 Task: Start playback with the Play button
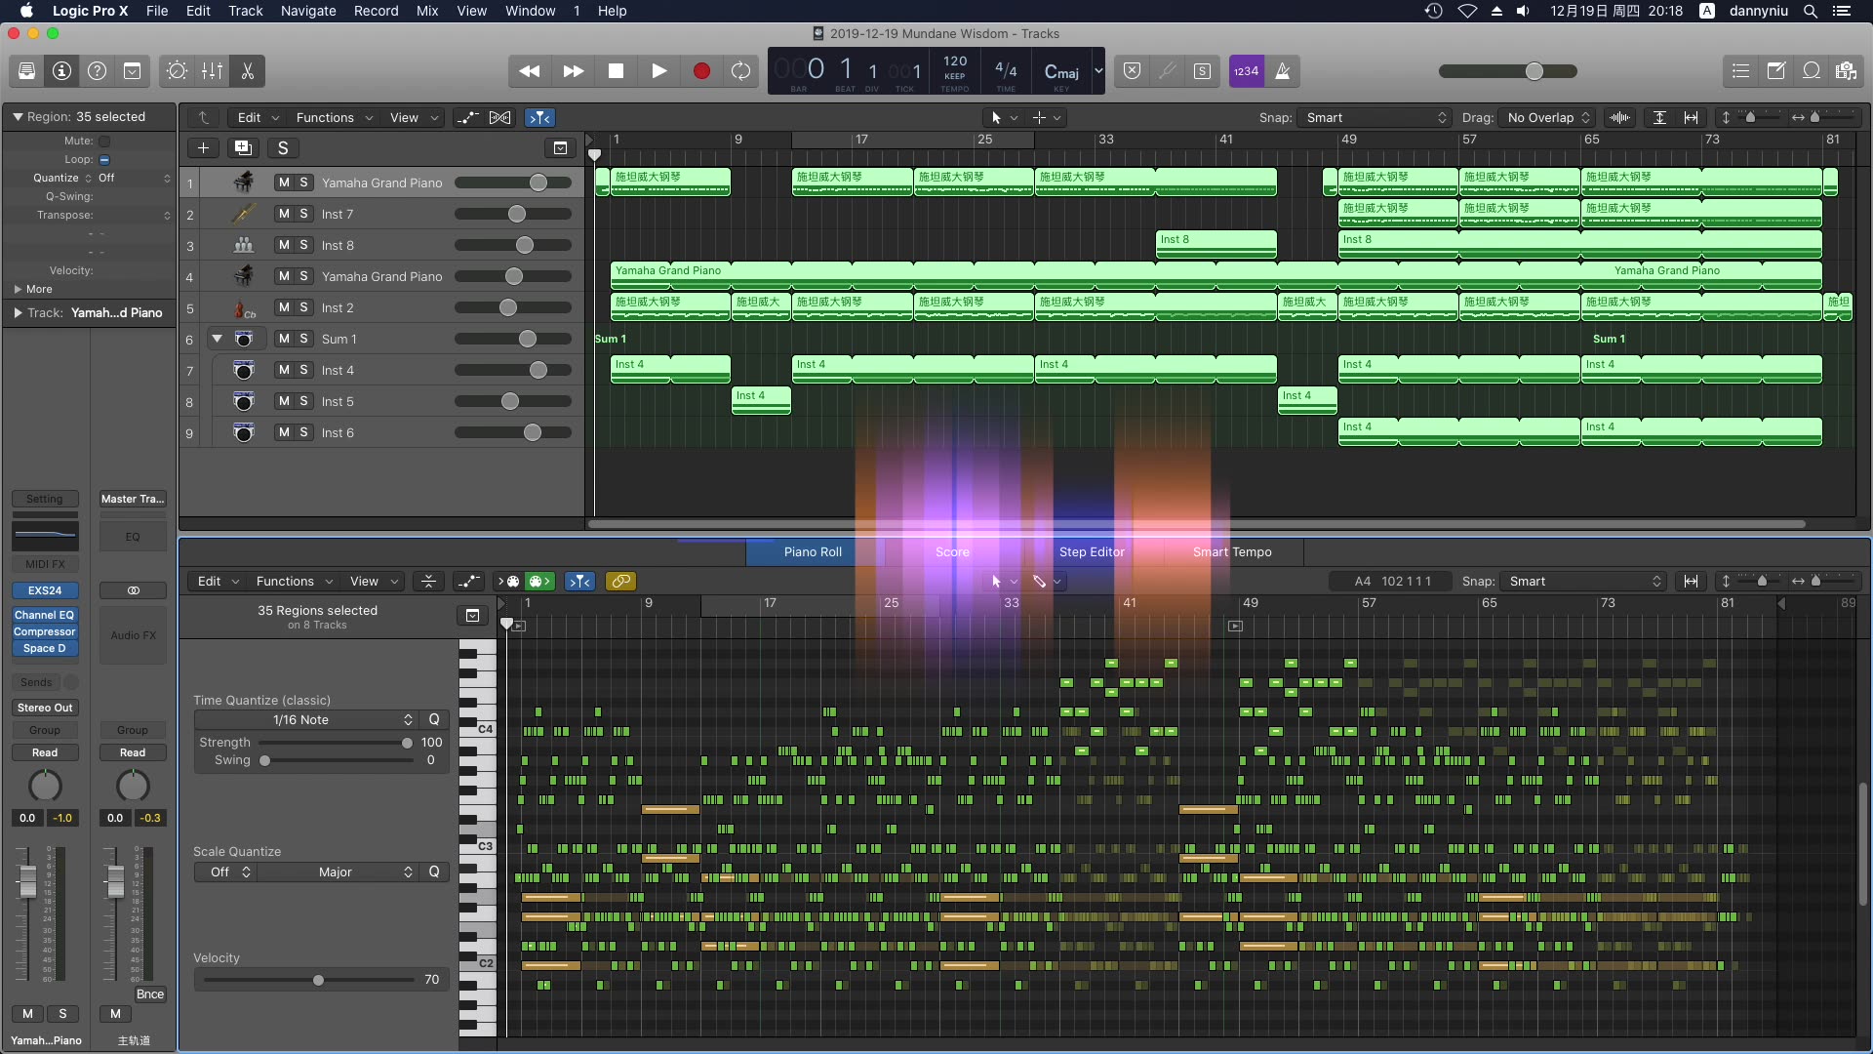click(658, 71)
